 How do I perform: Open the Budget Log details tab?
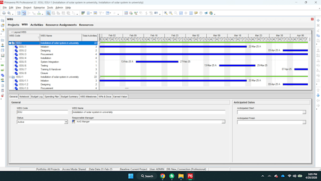tap(37, 96)
